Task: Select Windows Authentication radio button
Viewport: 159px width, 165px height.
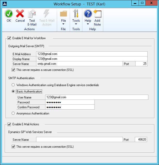Action: tap(13, 85)
